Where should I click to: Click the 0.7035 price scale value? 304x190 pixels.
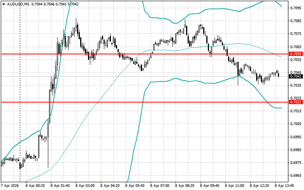(296, 85)
